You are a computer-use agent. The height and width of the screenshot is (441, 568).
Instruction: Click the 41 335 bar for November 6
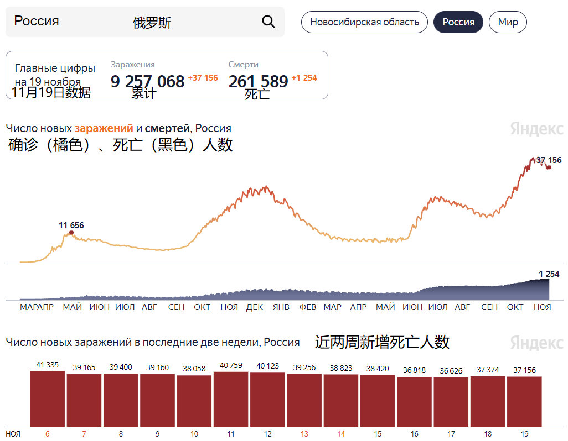coord(48,398)
